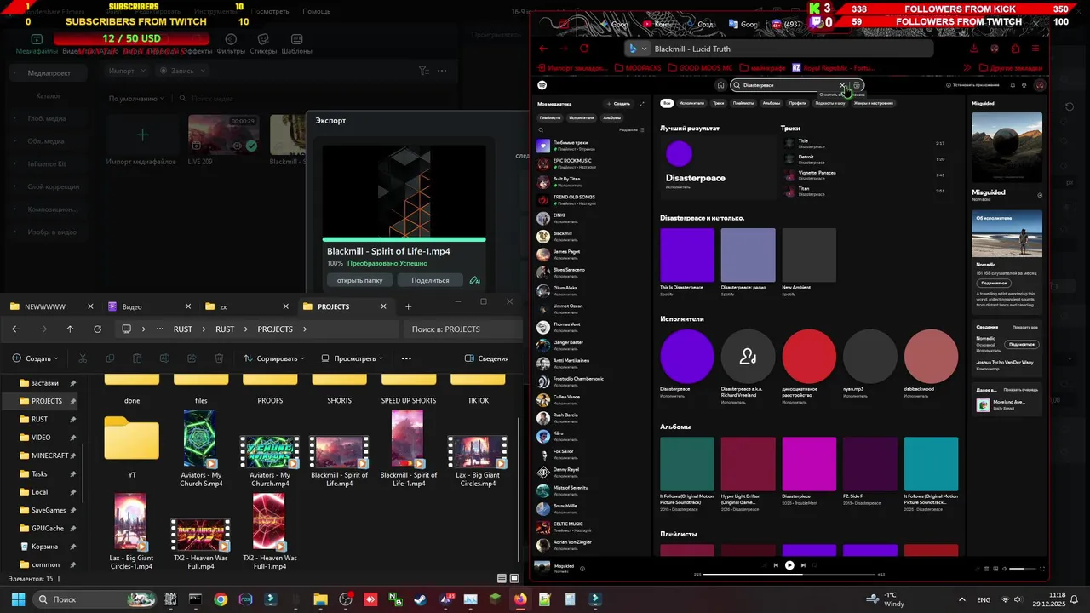
Task: Add a new File Explorer tab
Action: (x=408, y=306)
